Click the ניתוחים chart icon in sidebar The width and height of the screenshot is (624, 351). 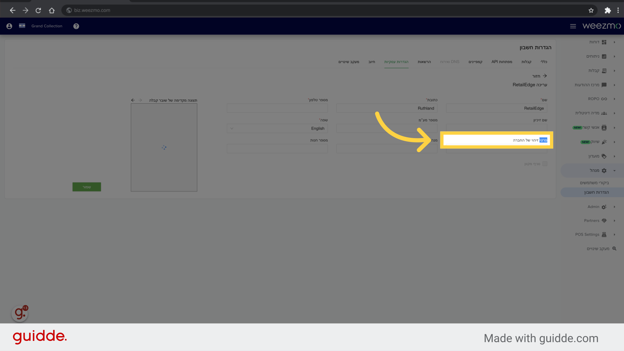604,57
